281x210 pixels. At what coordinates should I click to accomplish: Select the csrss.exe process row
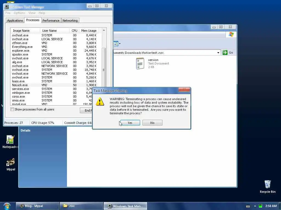pos(52,97)
